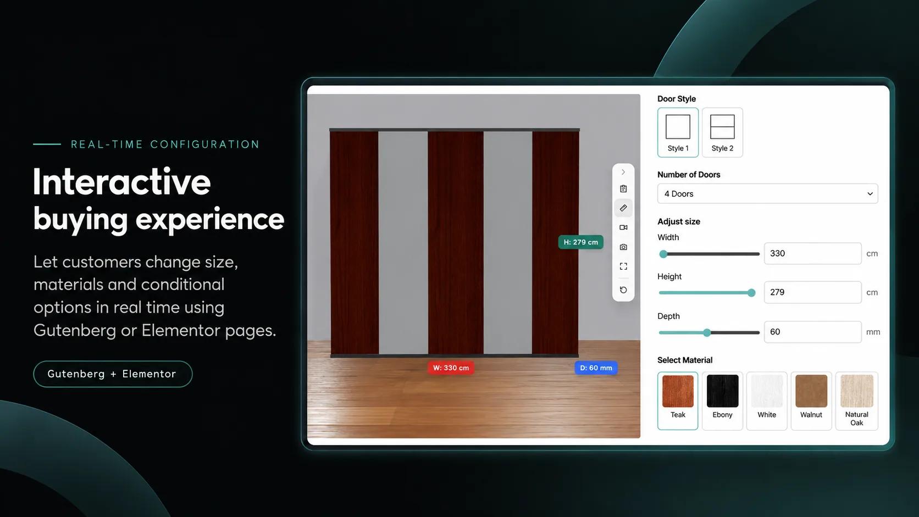
Task: Click the Depth slider handle
Action: pyautogui.click(x=707, y=332)
